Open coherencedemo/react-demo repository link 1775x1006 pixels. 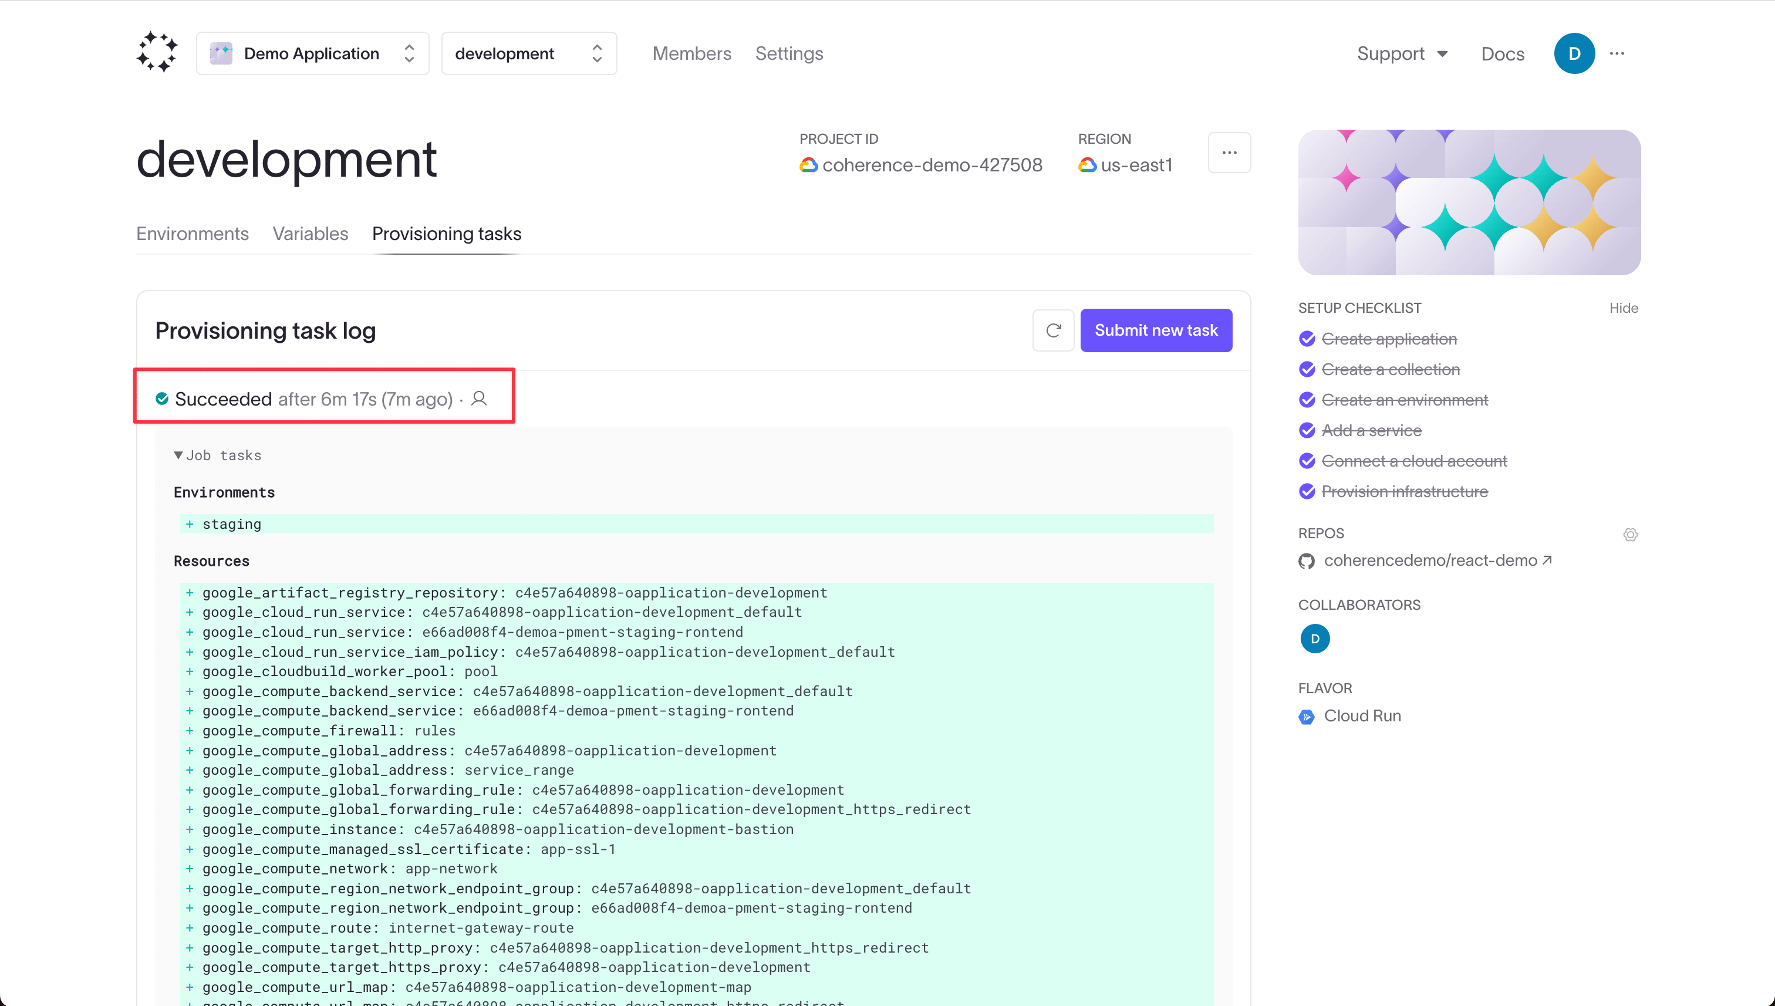1430,561
